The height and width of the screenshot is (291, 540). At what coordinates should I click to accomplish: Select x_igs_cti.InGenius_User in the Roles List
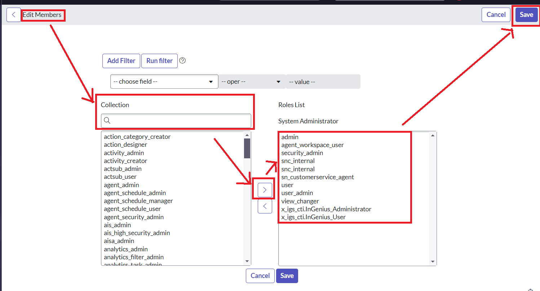313,217
